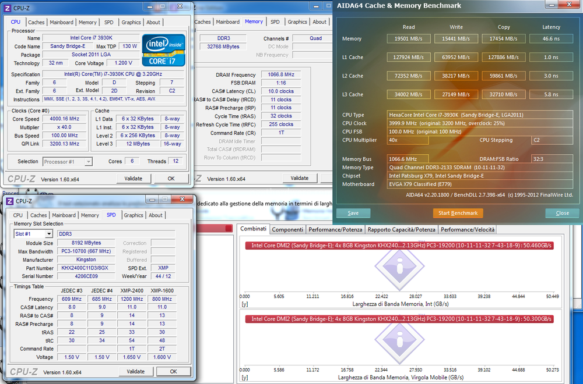Open About tab in the middle CPU-Z memory timings window
This screenshot has height=384, width=583.
319,22
